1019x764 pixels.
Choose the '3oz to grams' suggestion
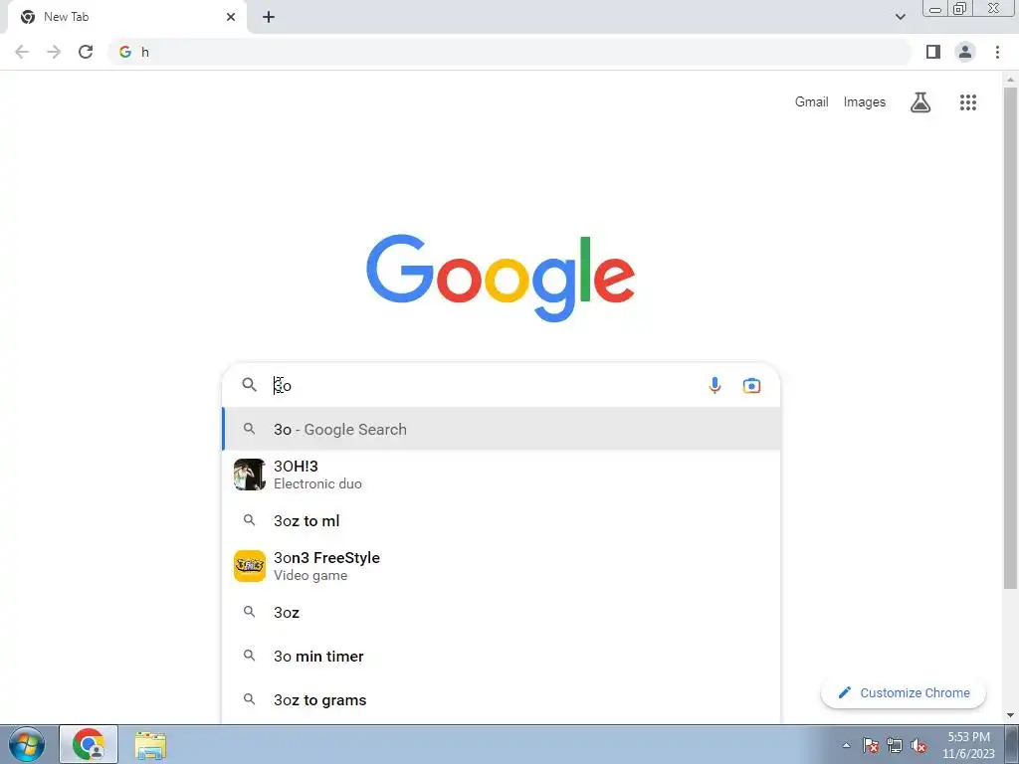coord(502,699)
